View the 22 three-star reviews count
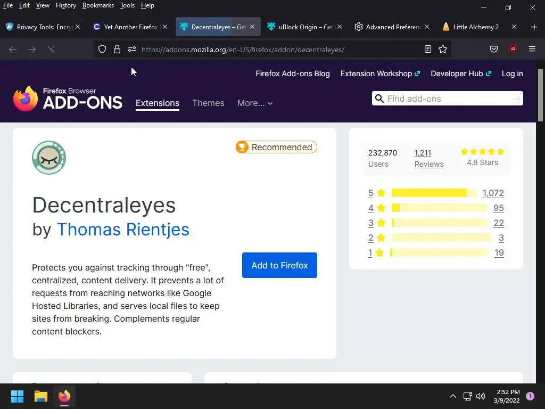Image resolution: width=545 pixels, height=409 pixels. point(499,223)
